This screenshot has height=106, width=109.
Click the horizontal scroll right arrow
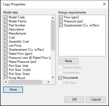pyautogui.click(x=48, y=82)
